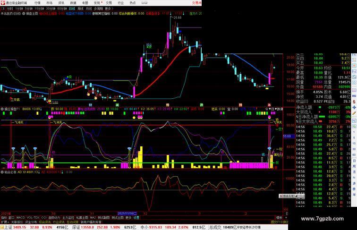
Task: Select 60-minute shortcut in right sidebar
Action: tap(354, 155)
